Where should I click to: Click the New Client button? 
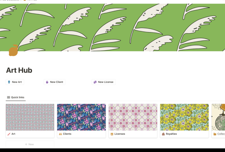pos(55,82)
